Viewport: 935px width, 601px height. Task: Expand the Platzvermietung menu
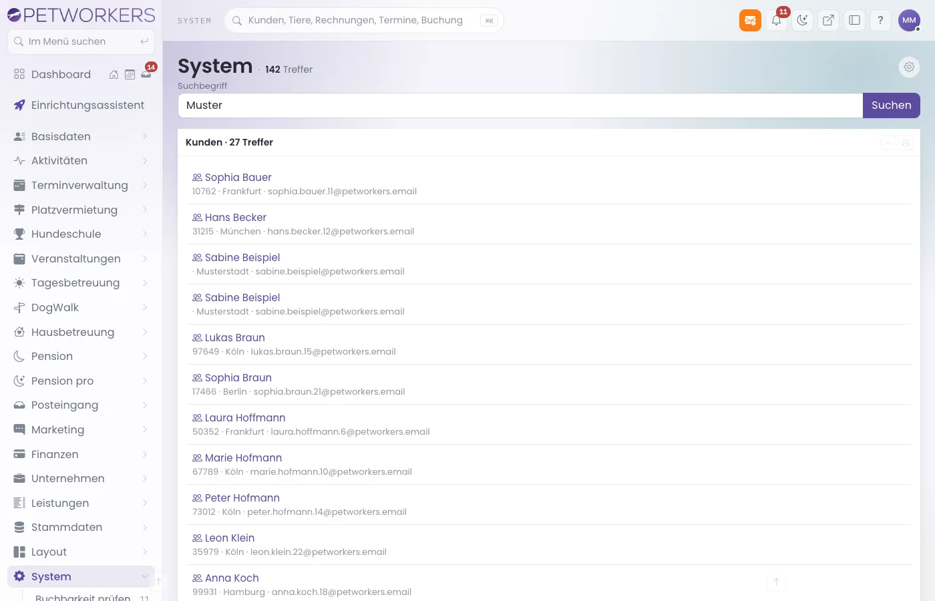81,210
